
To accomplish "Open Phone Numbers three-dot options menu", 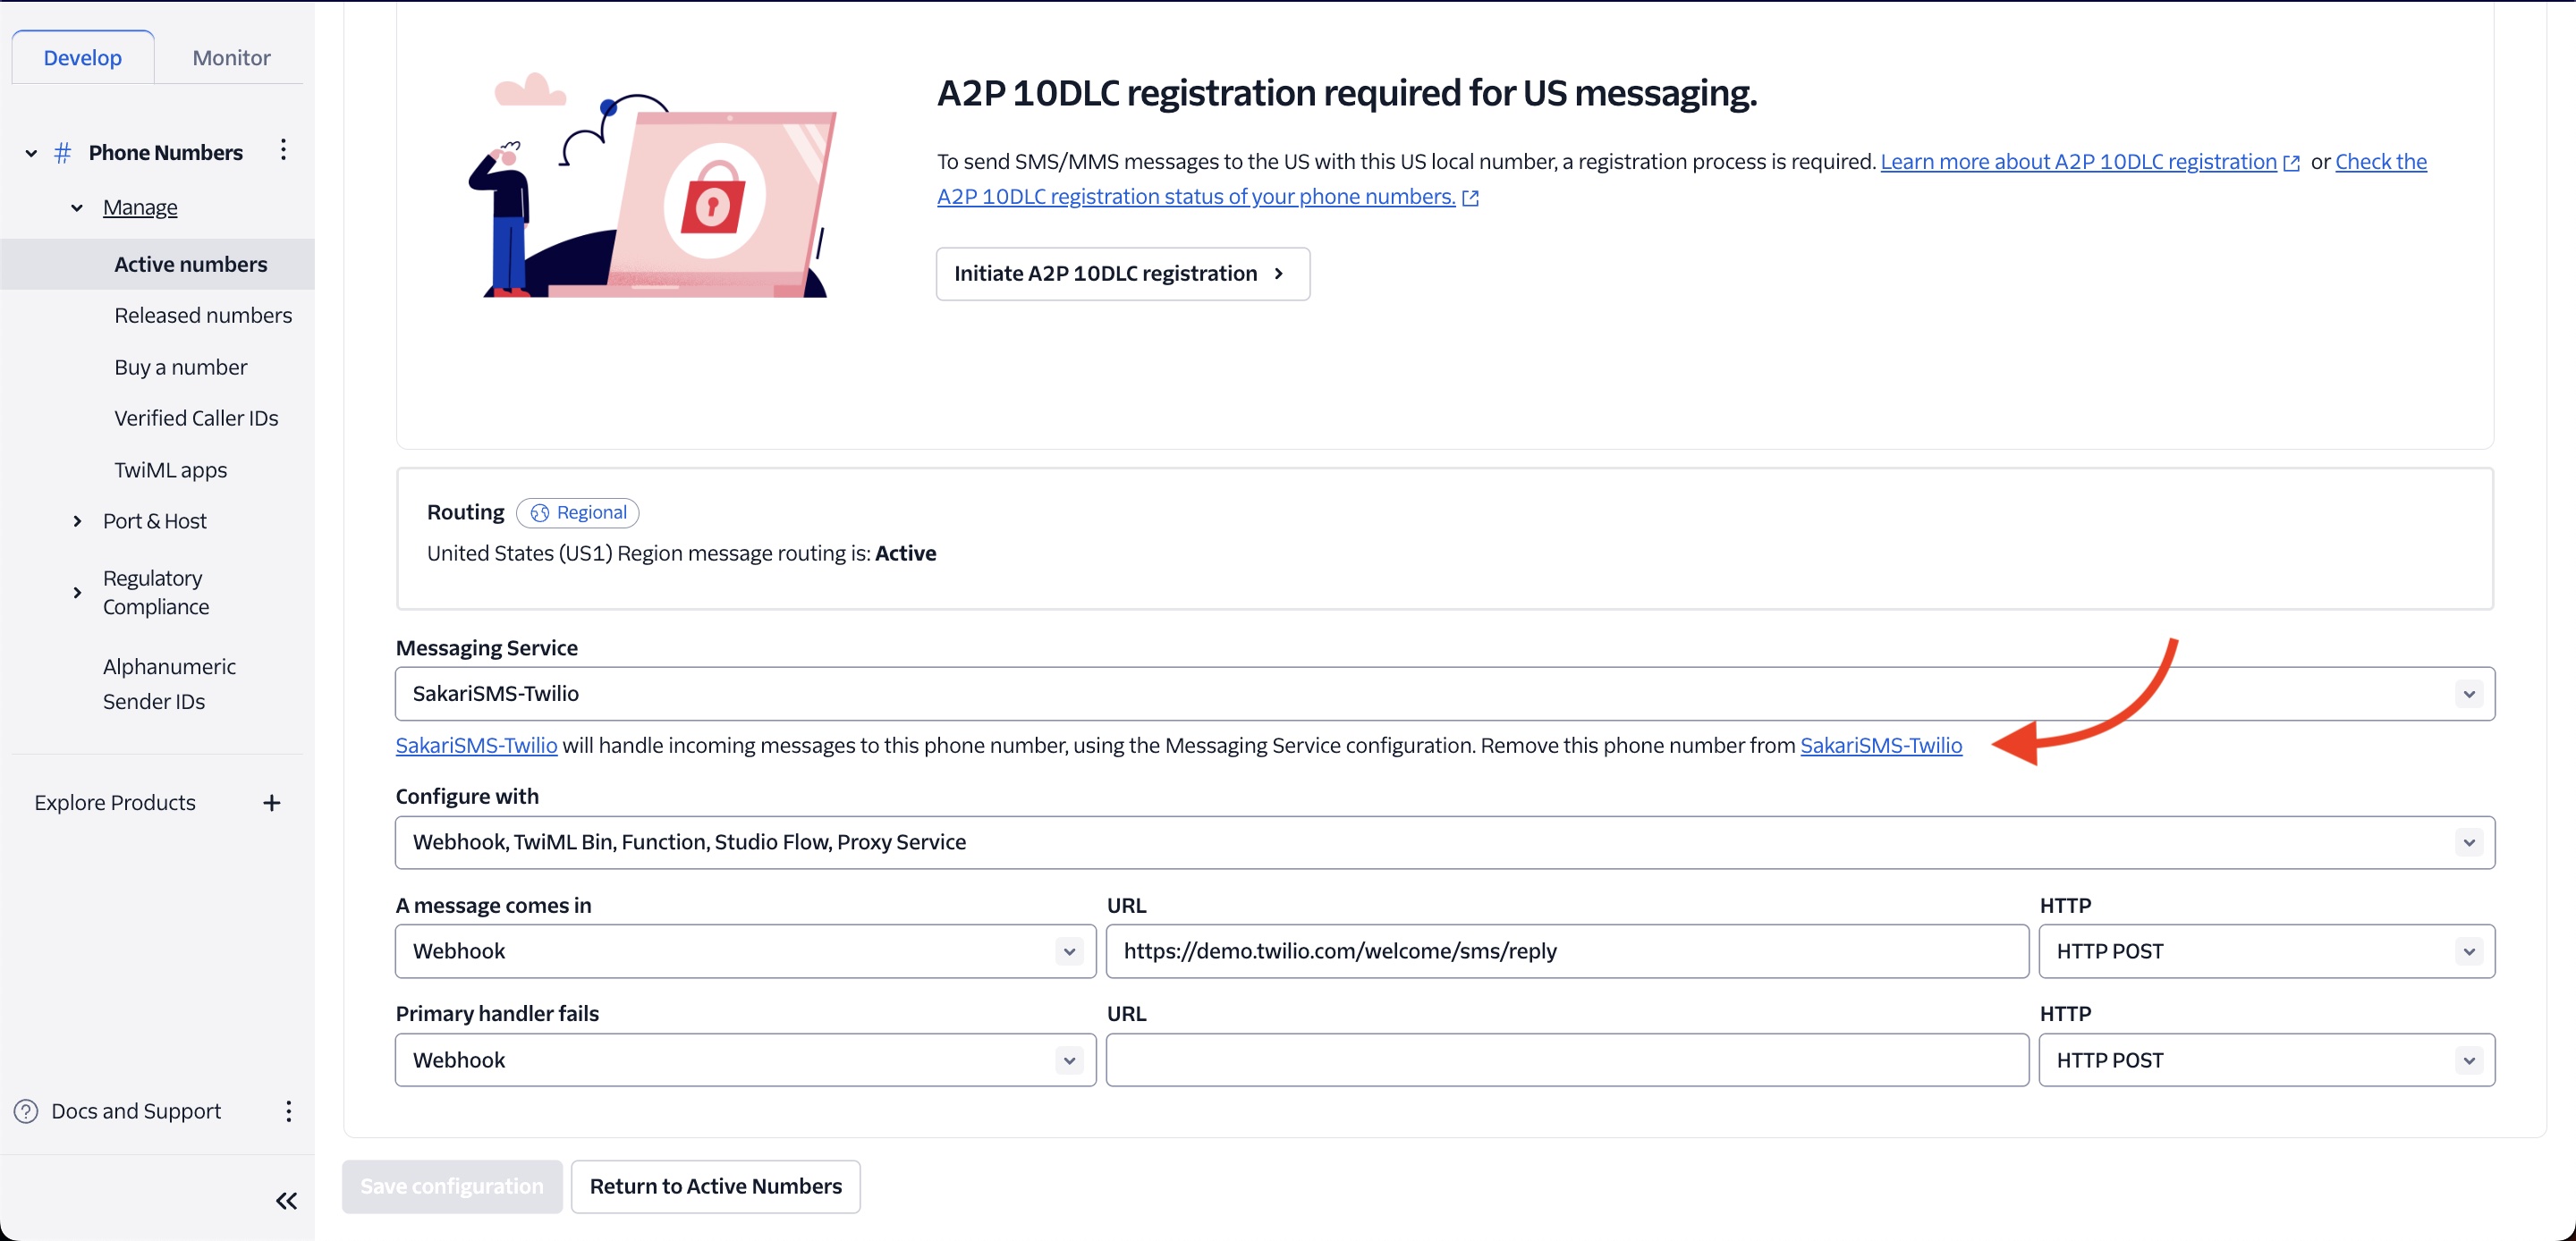I will [x=284, y=150].
